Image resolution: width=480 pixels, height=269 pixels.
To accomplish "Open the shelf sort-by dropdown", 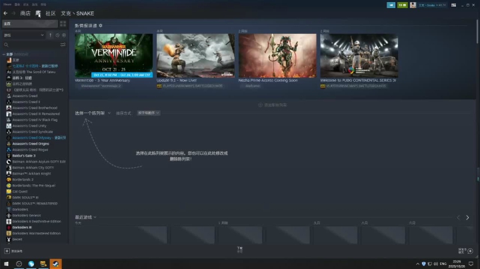I will click(x=149, y=113).
